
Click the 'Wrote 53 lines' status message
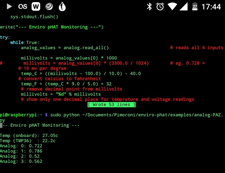(x=111, y=104)
